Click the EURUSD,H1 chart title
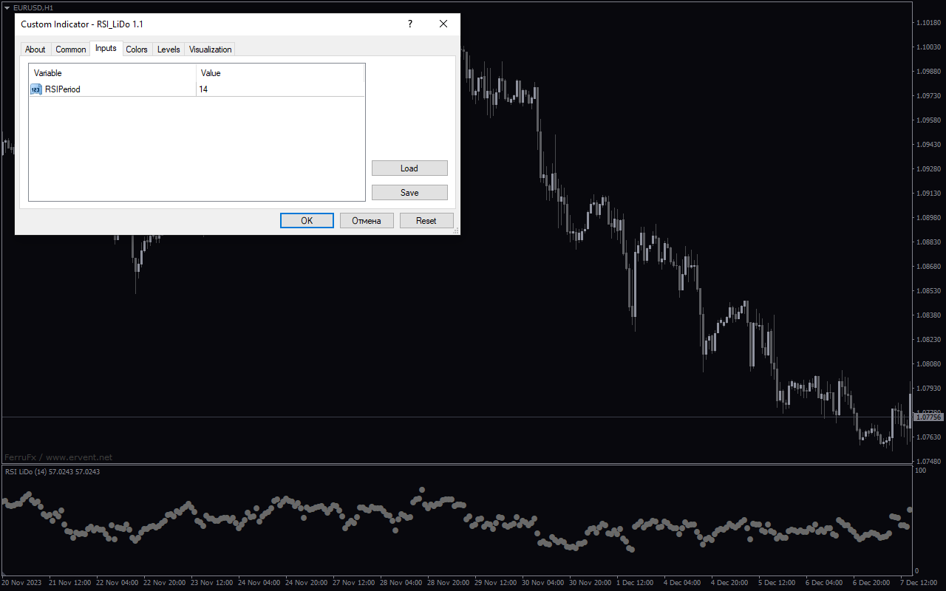The image size is (946, 591). click(x=33, y=7)
